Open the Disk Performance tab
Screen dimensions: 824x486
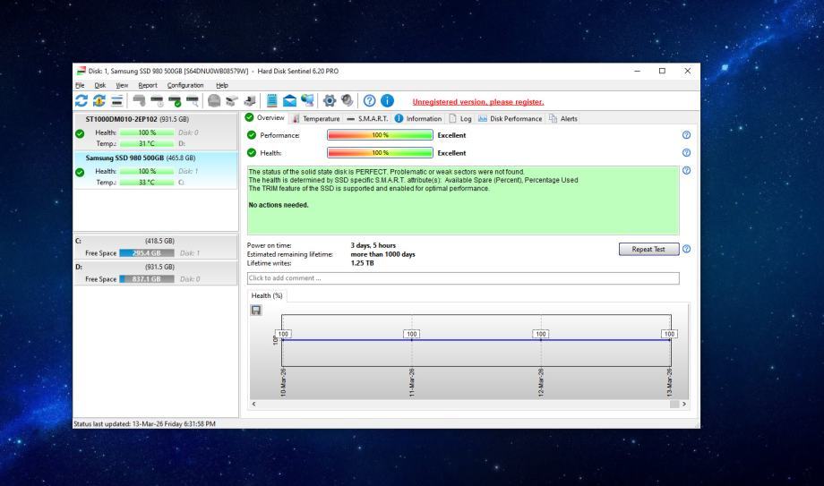509,118
